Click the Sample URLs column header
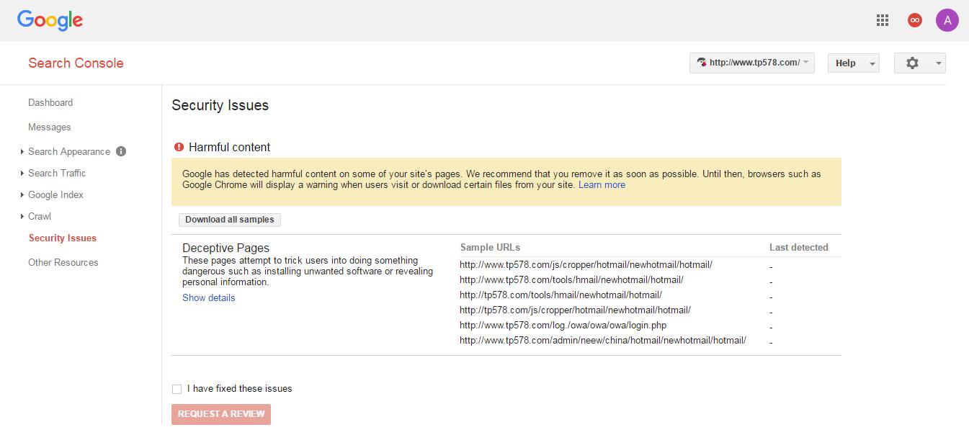 pyautogui.click(x=490, y=247)
